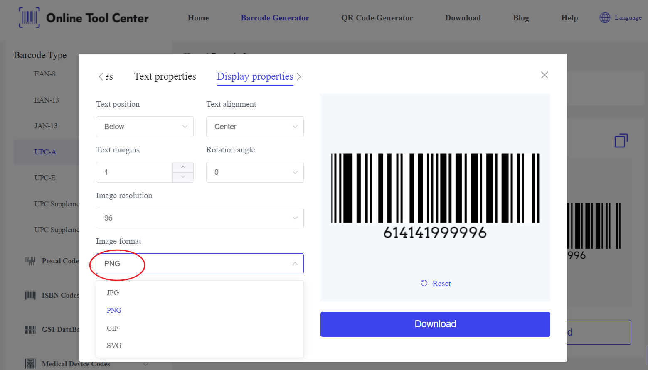Open the Download nav link
This screenshot has width=648, height=370.
click(x=463, y=18)
